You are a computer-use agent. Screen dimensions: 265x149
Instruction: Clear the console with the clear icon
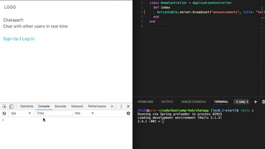4,113
